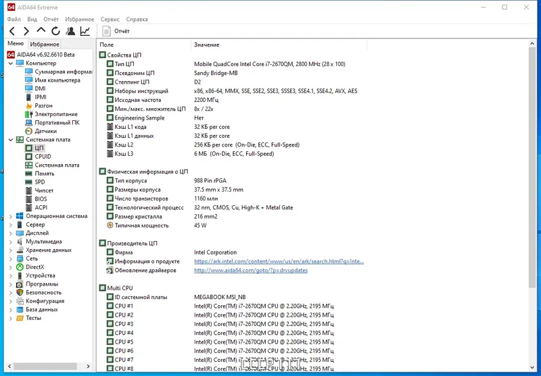Open the user profile toolbar icon
The height and width of the screenshot is (376, 541).
[x=70, y=31]
